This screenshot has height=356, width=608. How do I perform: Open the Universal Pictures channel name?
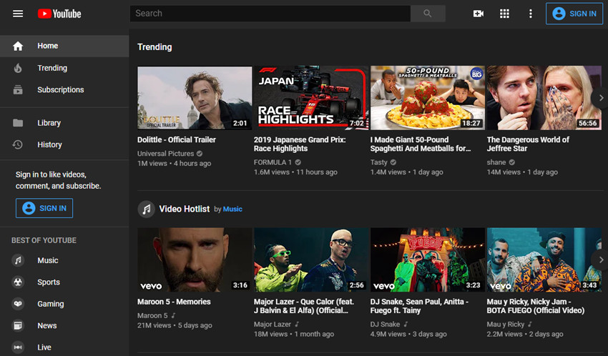coord(165,154)
